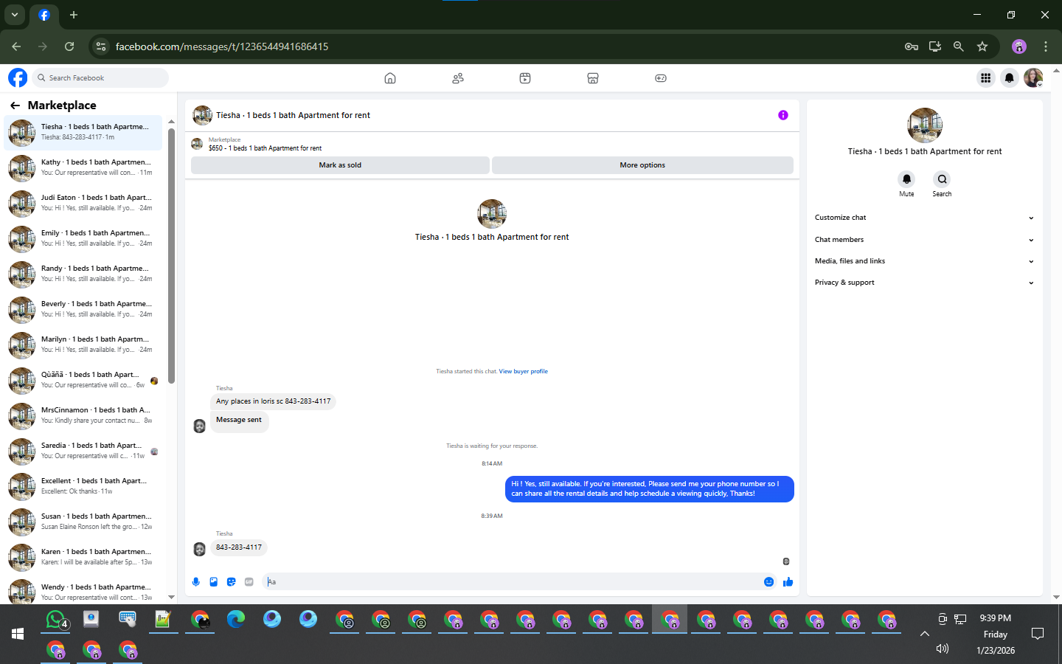Open the Facebook Home icon
This screenshot has width=1062, height=664.
tap(390, 78)
